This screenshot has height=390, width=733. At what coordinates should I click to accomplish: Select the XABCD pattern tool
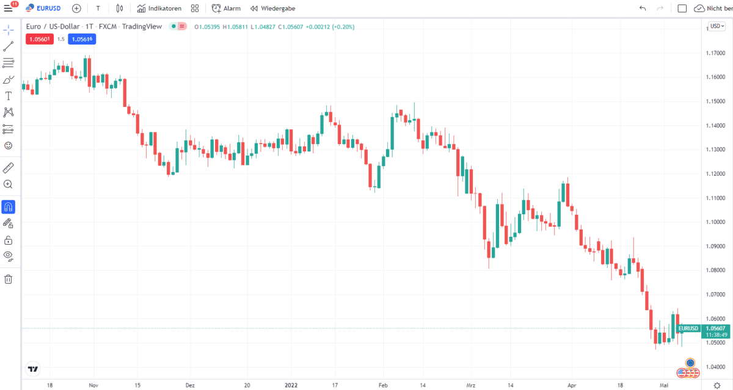pyautogui.click(x=8, y=112)
